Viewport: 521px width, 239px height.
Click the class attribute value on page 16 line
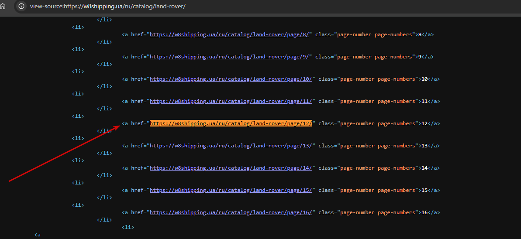tap(377, 212)
